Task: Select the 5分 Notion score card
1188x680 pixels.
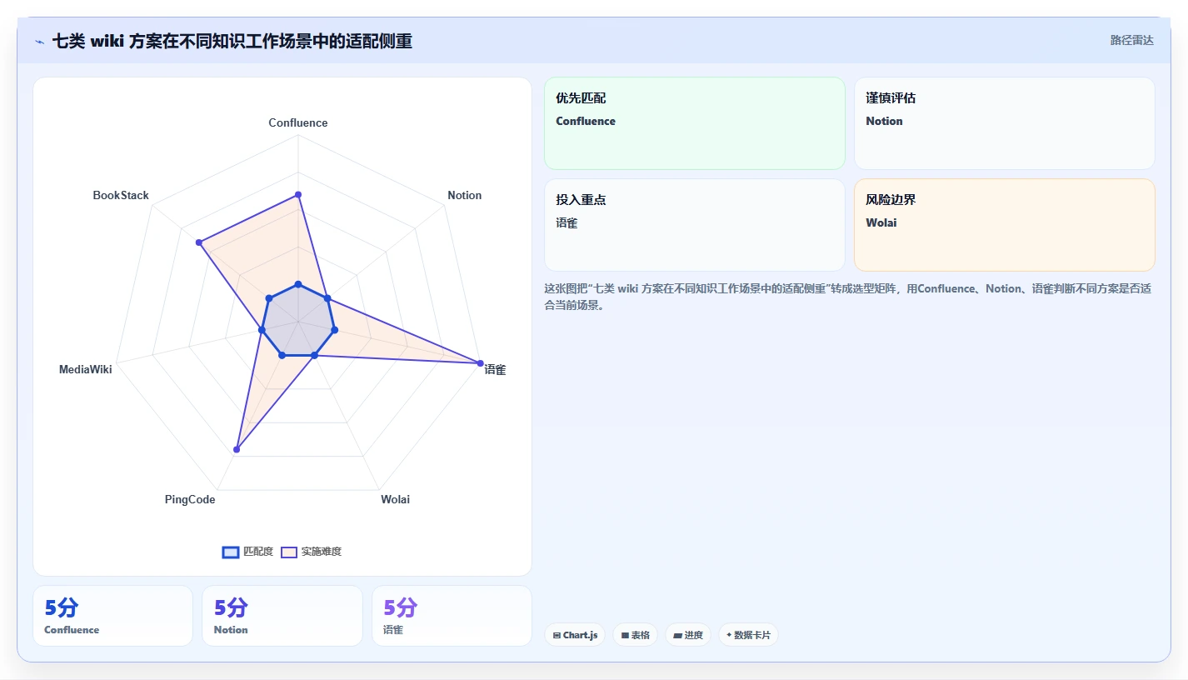Action: 282,616
